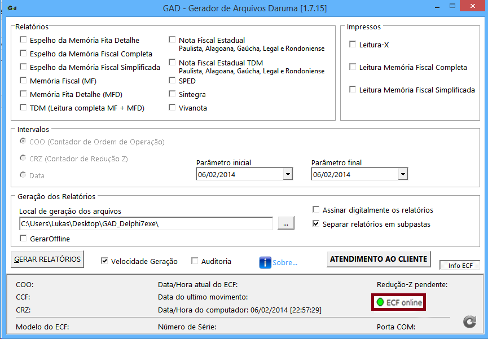Enable the SPED report checkbox

pyautogui.click(x=172, y=81)
